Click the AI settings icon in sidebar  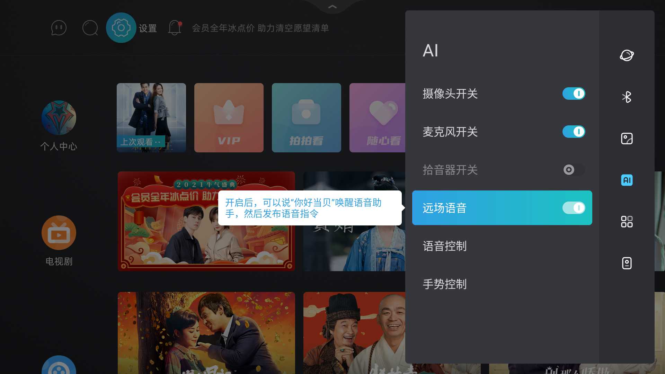tap(627, 180)
